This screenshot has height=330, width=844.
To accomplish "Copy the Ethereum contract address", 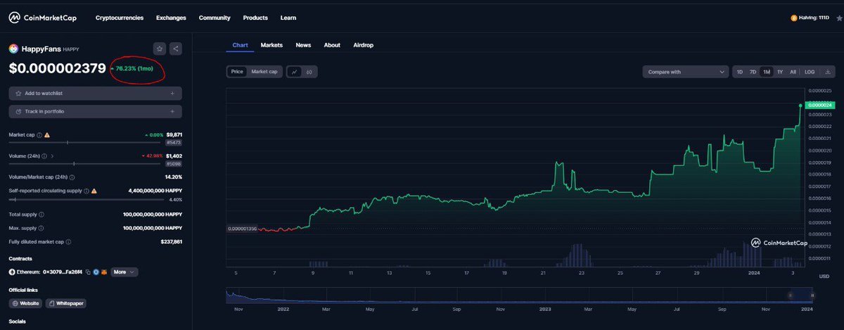I will coord(87,272).
